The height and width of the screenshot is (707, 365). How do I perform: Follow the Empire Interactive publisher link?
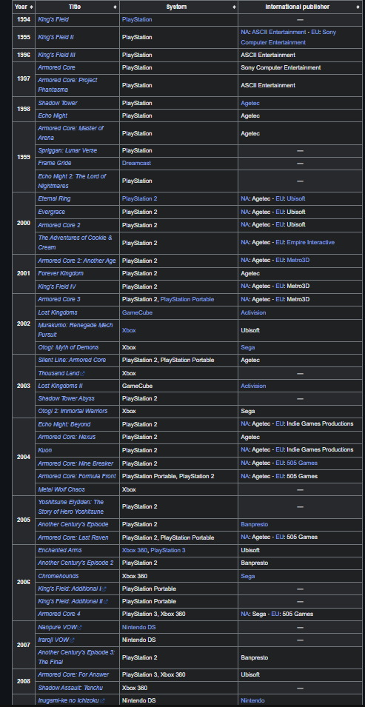tap(311, 243)
